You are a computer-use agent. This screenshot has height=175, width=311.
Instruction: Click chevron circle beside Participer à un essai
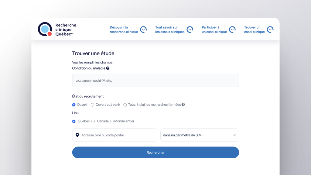[x=232, y=29]
